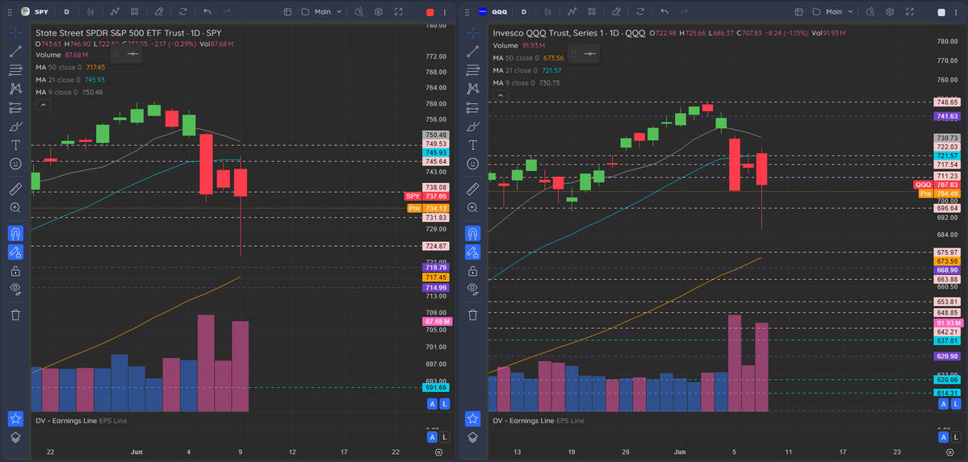Open Fibonacci/Gann tools in SPY chart sidebar

pos(15,70)
